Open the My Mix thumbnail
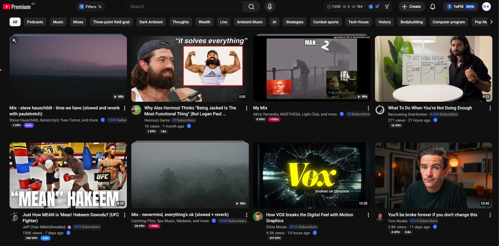 click(x=312, y=68)
